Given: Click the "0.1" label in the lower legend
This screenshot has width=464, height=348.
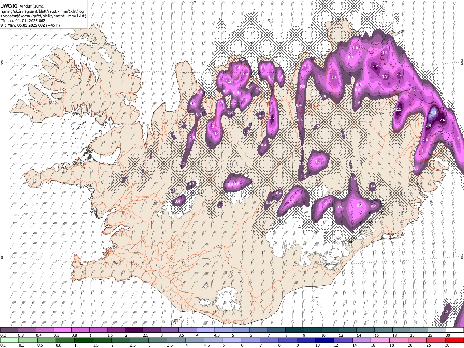Looking at the screenshot, I should (3, 345).
